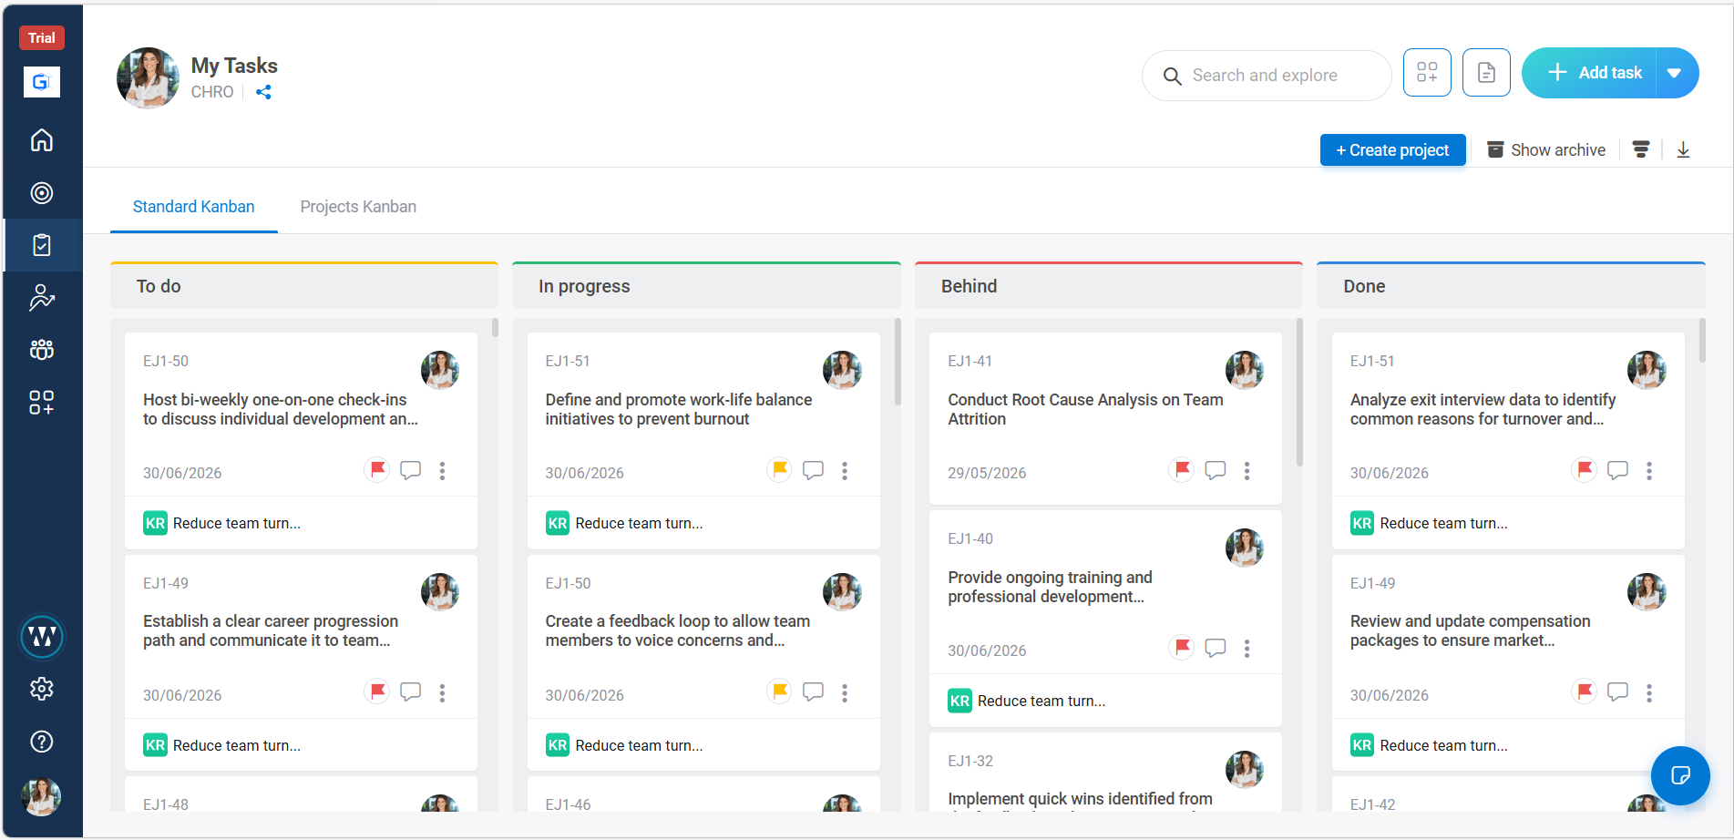Screen dimensions: 1734x840
Task: Open the floating chat button bottom right
Action: pos(1680,775)
